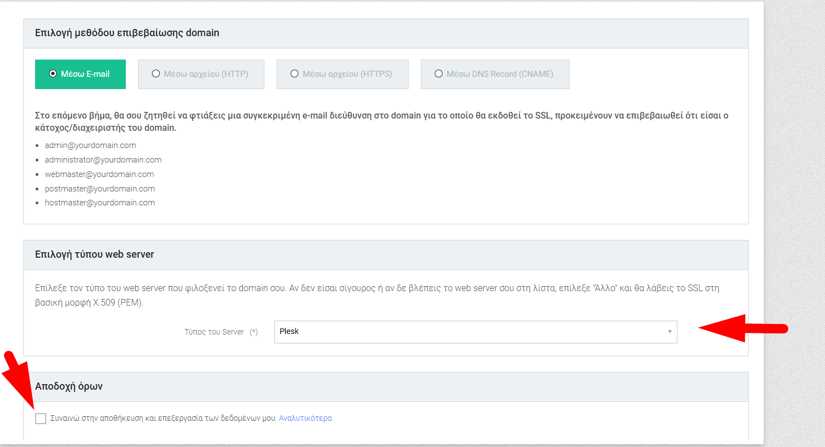Click the administrator@yourdomain.com list entry
Screen dimensions: 825x447
[x=104, y=160]
